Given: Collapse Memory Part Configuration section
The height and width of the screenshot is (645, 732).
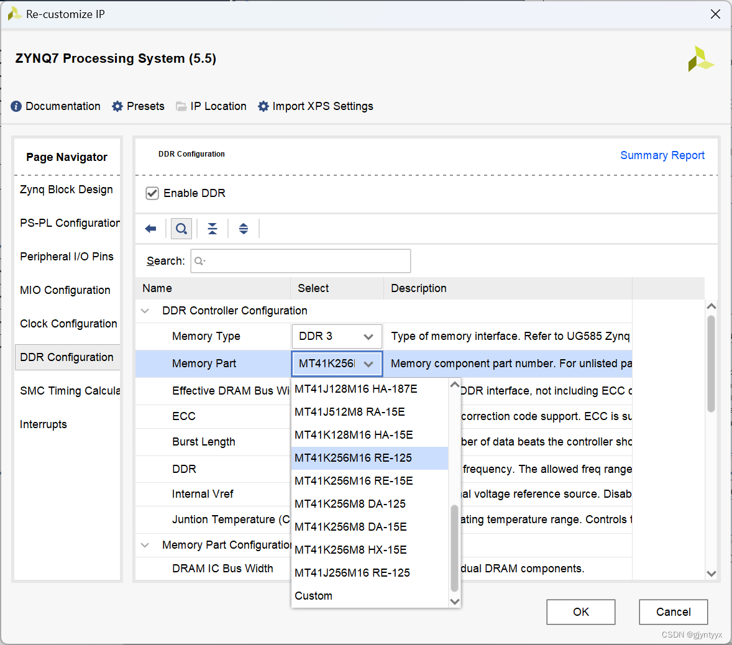Looking at the screenshot, I should pos(145,545).
